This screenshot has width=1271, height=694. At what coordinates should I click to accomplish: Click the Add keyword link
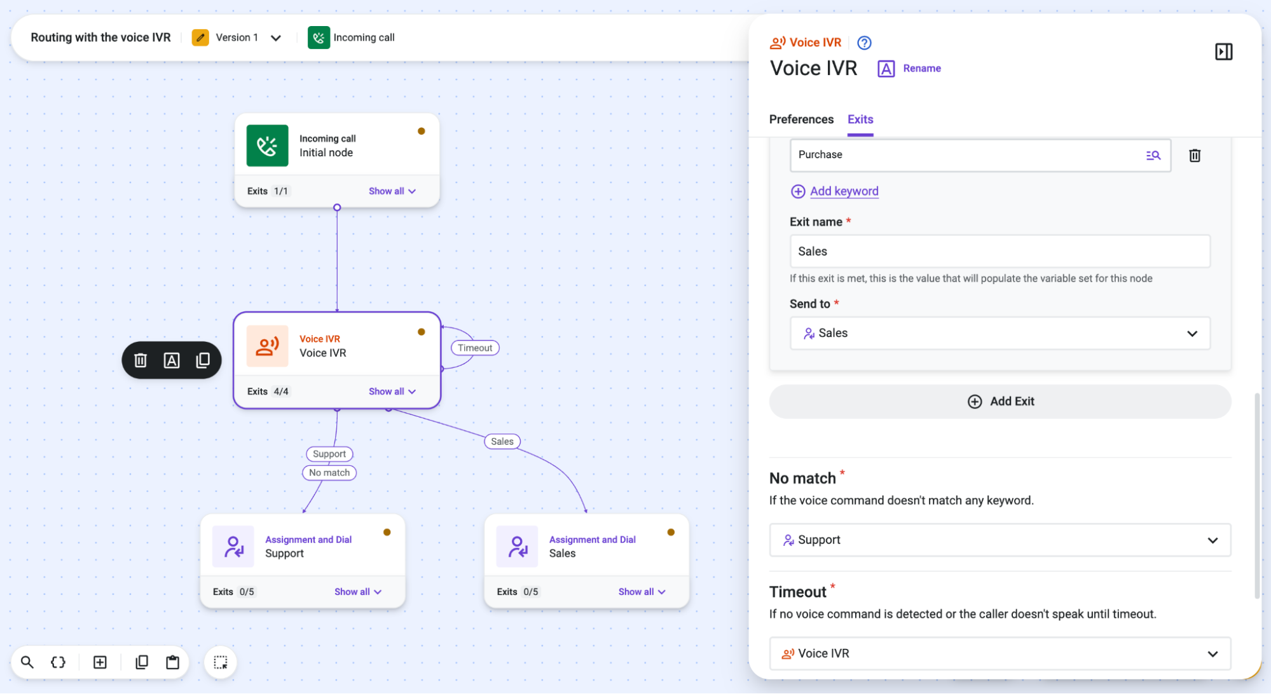click(844, 191)
